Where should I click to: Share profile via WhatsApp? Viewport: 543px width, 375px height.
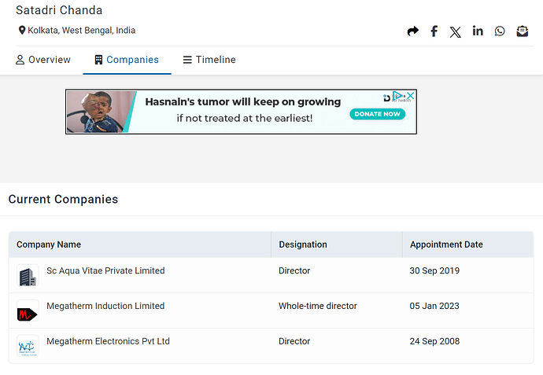tap(500, 31)
